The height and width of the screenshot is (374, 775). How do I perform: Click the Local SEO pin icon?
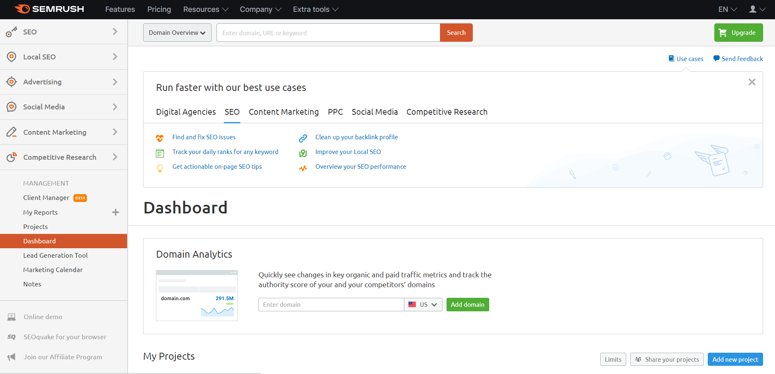[11, 57]
